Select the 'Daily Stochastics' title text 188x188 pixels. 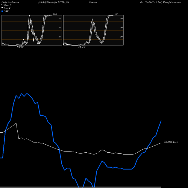10,2
